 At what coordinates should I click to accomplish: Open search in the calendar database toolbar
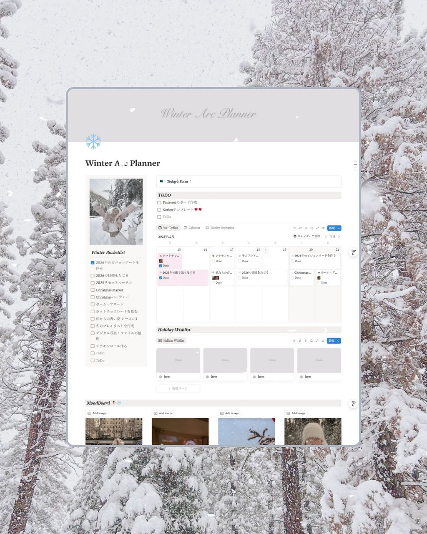coord(311,228)
